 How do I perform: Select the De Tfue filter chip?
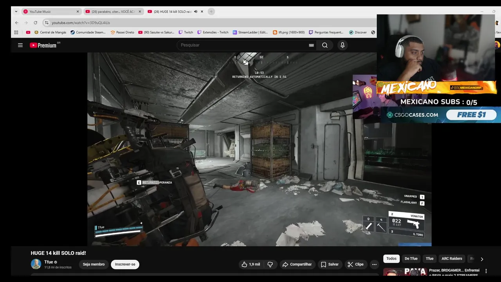pyautogui.click(x=411, y=258)
